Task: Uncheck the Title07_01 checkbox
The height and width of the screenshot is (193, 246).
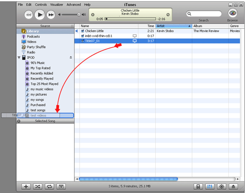Action: click(82, 41)
